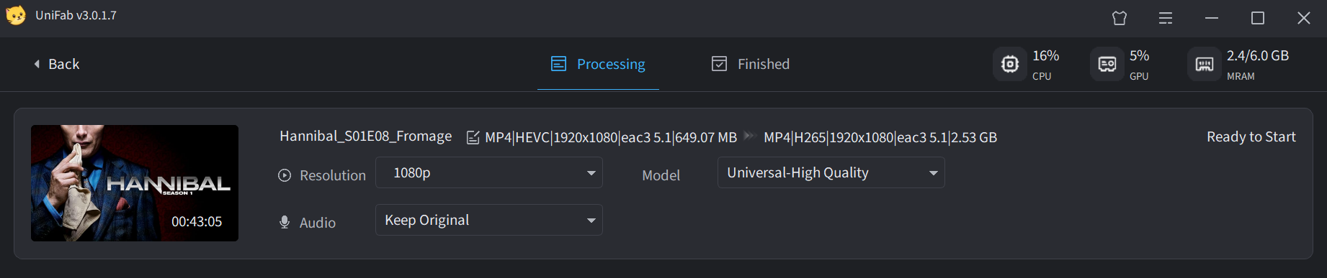Image resolution: width=1327 pixels, height=278 pixels.
Task: Select the Hannibal video thumbnail
Action: (135, 183)
